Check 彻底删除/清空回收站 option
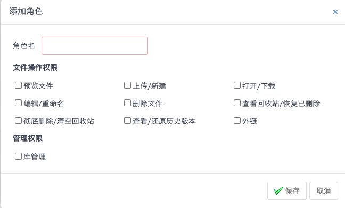This screenshot has height=208, width=345. 18,121
